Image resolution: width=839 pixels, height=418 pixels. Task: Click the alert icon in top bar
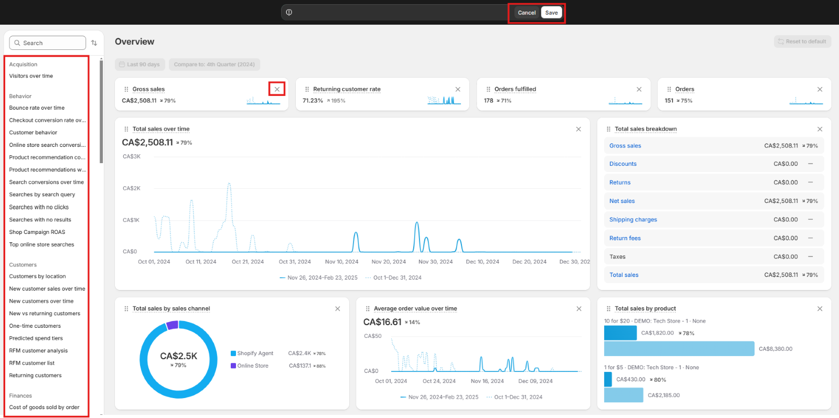(x=289, y=13)
